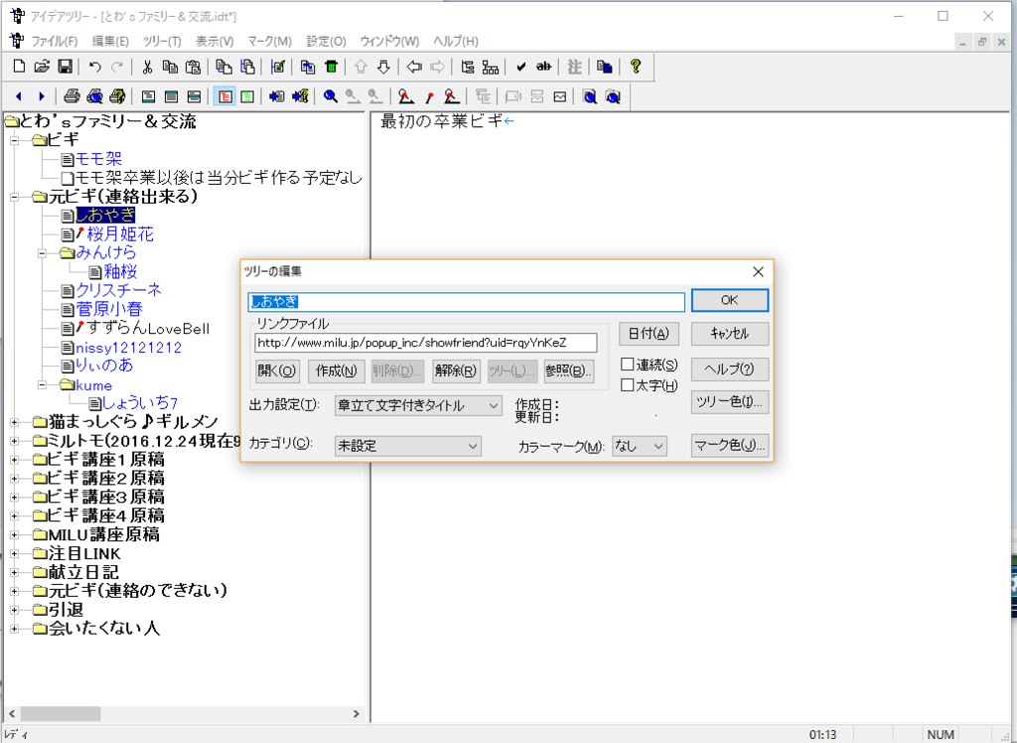Toggle strikethrough with the crossed-out ab icon

click(543, 67)
